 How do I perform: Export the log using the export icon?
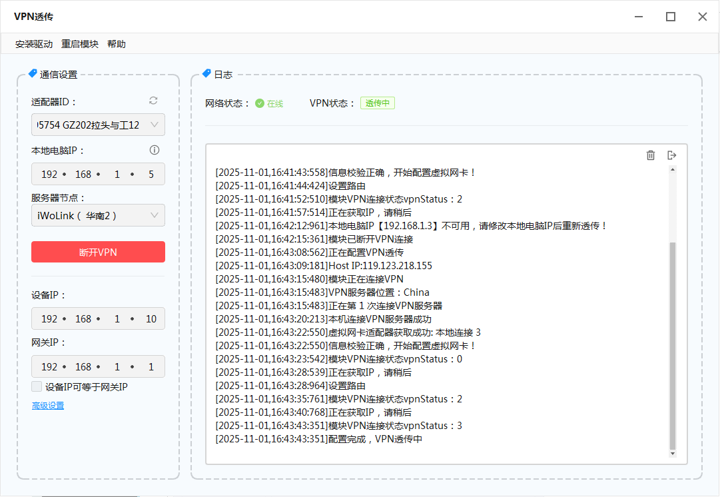click(x=672, y=155)
